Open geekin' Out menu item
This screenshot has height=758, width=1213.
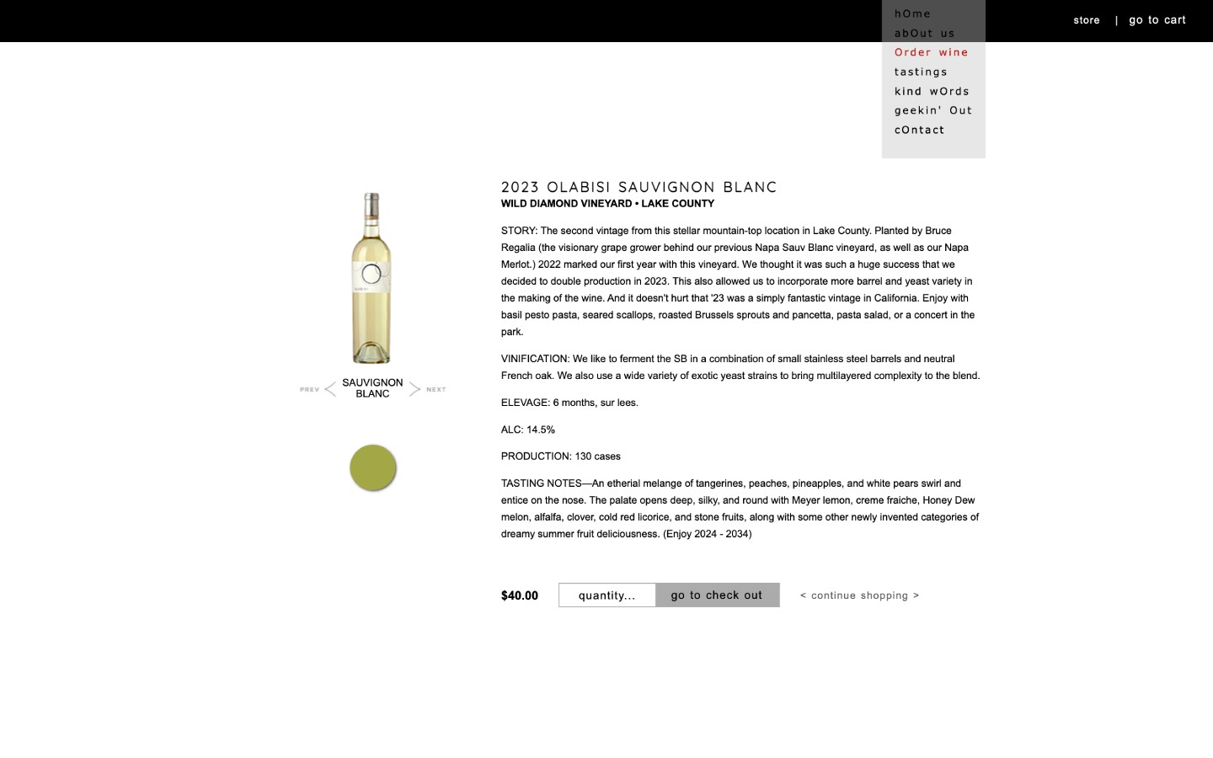(x=933, y=110)
